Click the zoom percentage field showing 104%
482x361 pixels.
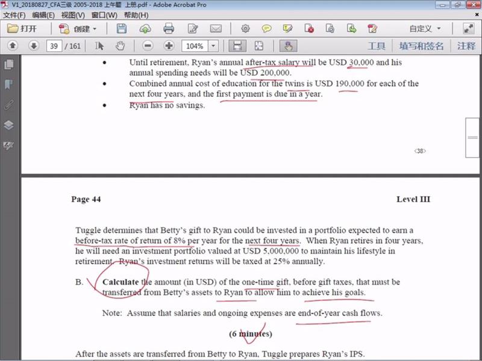195,46
